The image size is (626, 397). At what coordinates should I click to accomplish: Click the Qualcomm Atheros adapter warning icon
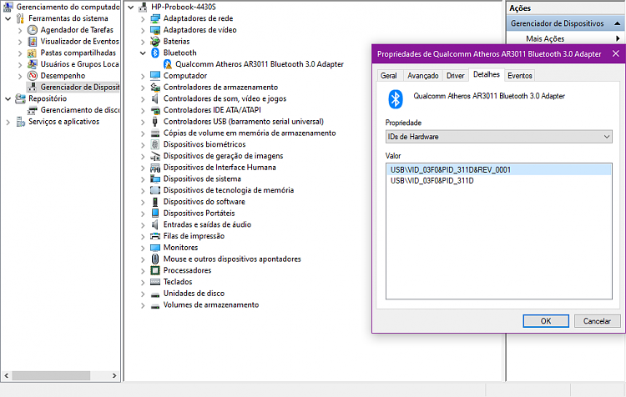coord(168,64)
